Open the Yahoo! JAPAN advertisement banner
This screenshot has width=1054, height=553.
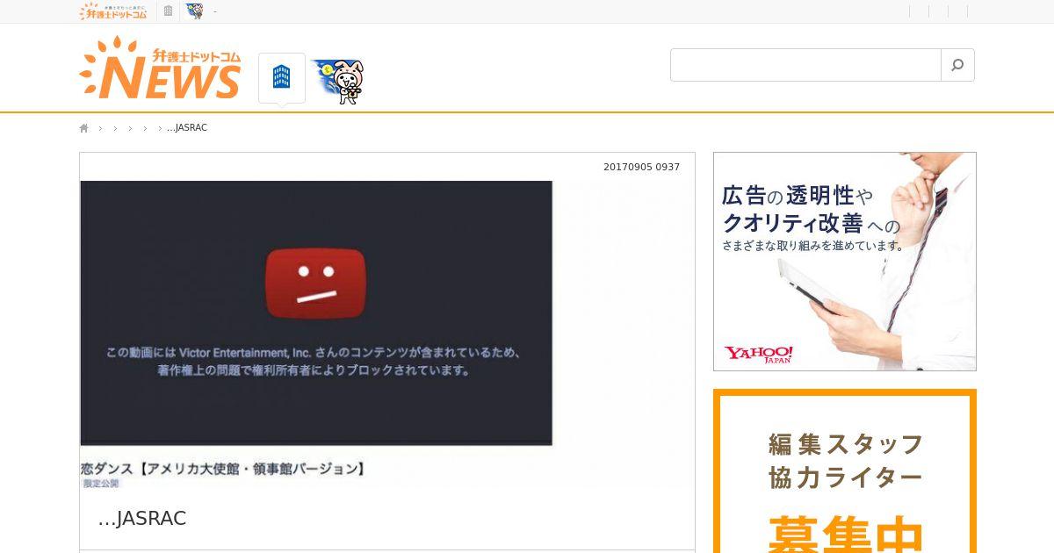click(845, 262)
